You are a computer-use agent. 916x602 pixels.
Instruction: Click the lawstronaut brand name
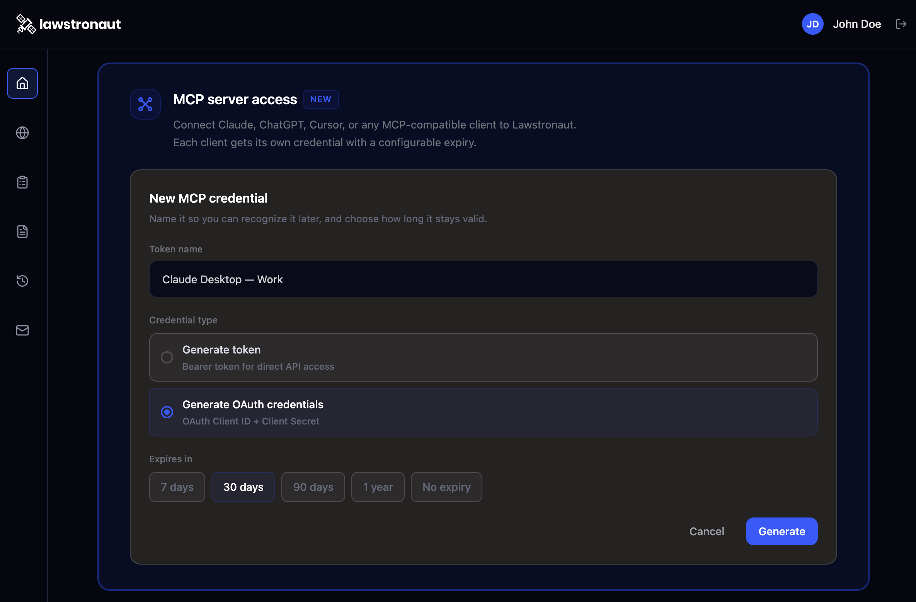(80, 24)
